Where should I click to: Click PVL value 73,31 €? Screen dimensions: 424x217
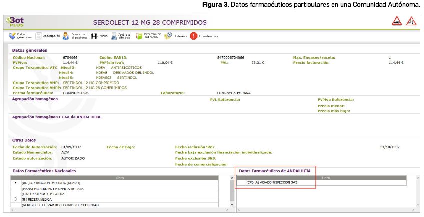(x=258, y=63)
